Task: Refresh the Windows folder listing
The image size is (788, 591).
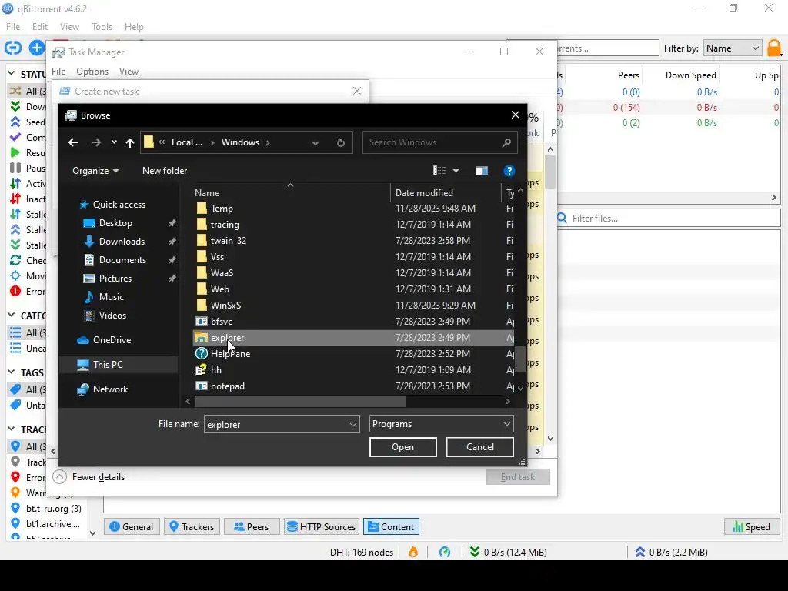Action: click(341, 142)
